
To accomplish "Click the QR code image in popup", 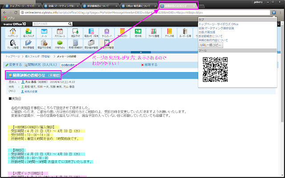I will (x=215, y=69).
